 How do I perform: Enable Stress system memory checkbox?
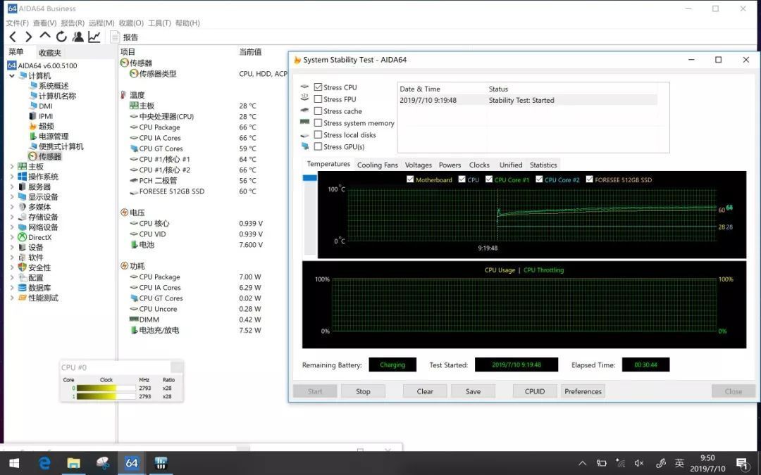tap(318, 123)
